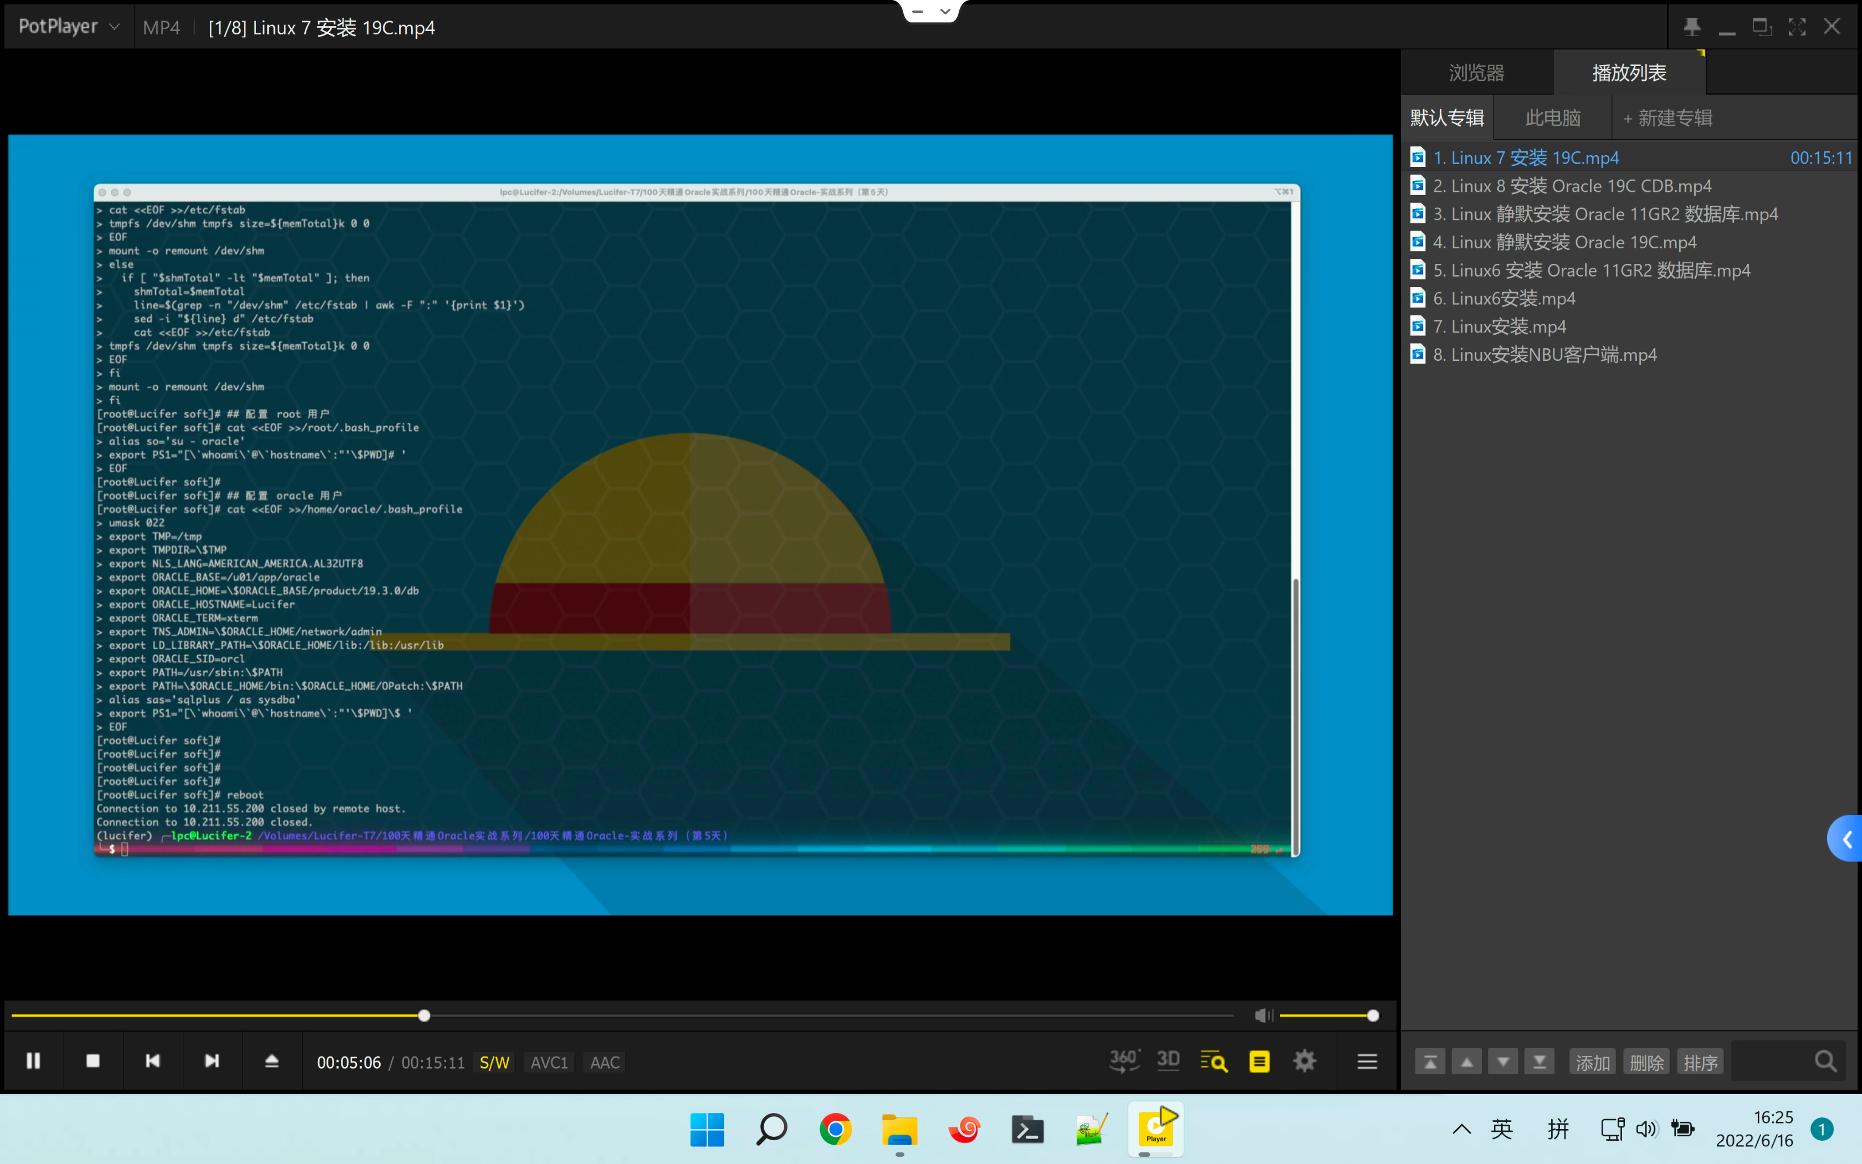Expand the top center dropdown chevron
The image size is (1862, 1164).
tap(945, 12)
